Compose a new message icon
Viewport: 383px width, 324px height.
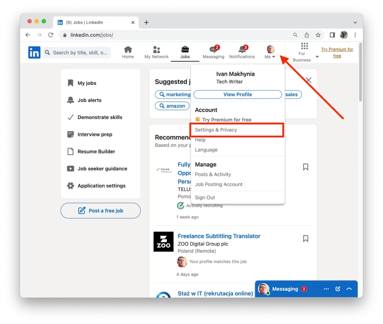338,289
